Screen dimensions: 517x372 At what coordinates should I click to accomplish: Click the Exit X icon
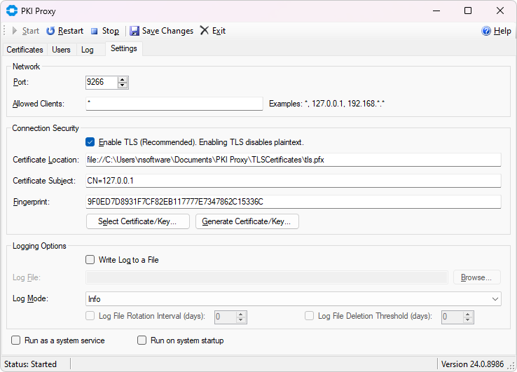click(205, 31)
